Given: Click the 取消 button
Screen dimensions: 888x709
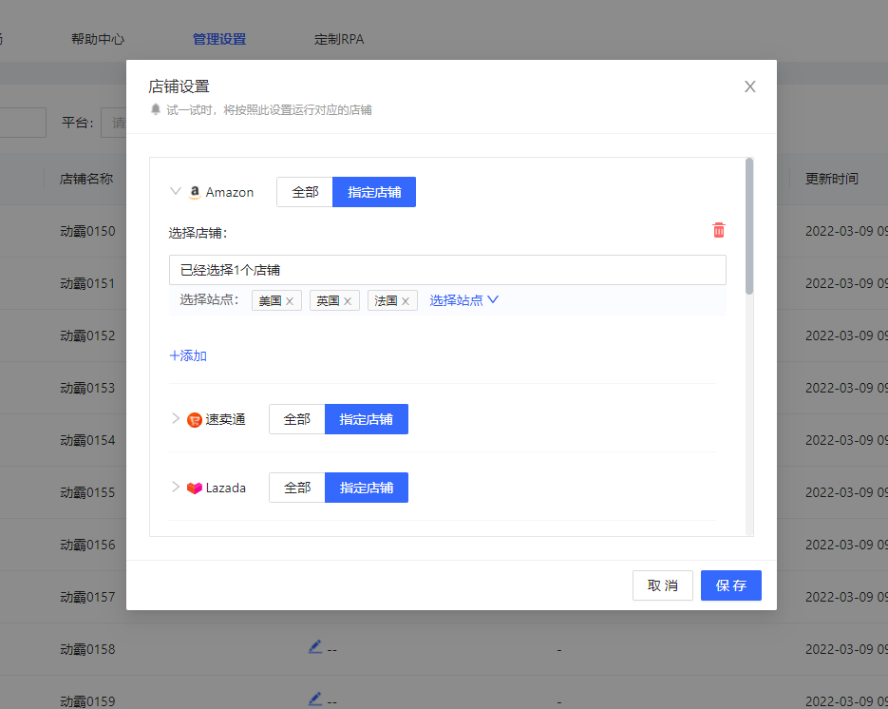Looking at the screenshot, I should pyautogui.click(x=663, y=585).
